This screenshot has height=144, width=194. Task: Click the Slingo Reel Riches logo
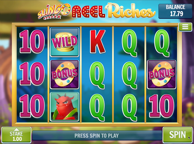click(96, 11)
